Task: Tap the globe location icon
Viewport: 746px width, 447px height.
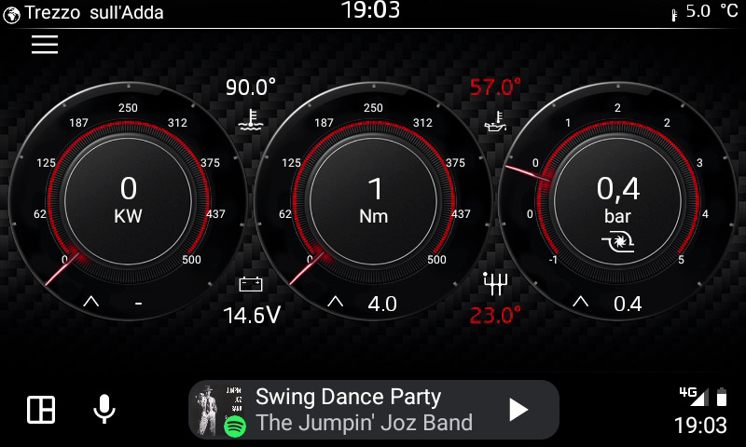Action: coord(11,14)
